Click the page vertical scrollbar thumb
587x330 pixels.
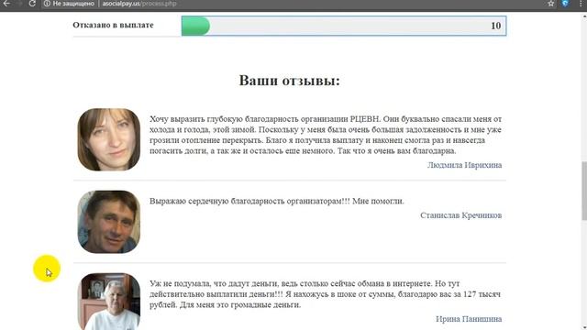(584, 191)
